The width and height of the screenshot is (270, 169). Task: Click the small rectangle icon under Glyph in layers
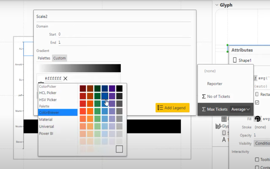point(224,133)
